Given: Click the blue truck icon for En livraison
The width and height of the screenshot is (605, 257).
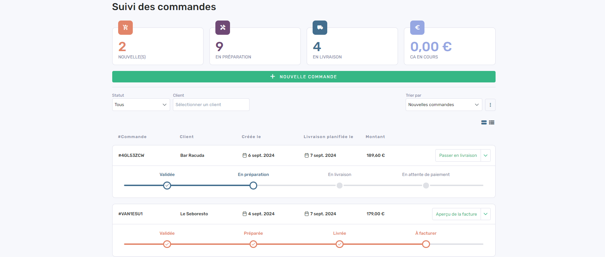Looking at the screenshot, I should click(x=320, y=27).
